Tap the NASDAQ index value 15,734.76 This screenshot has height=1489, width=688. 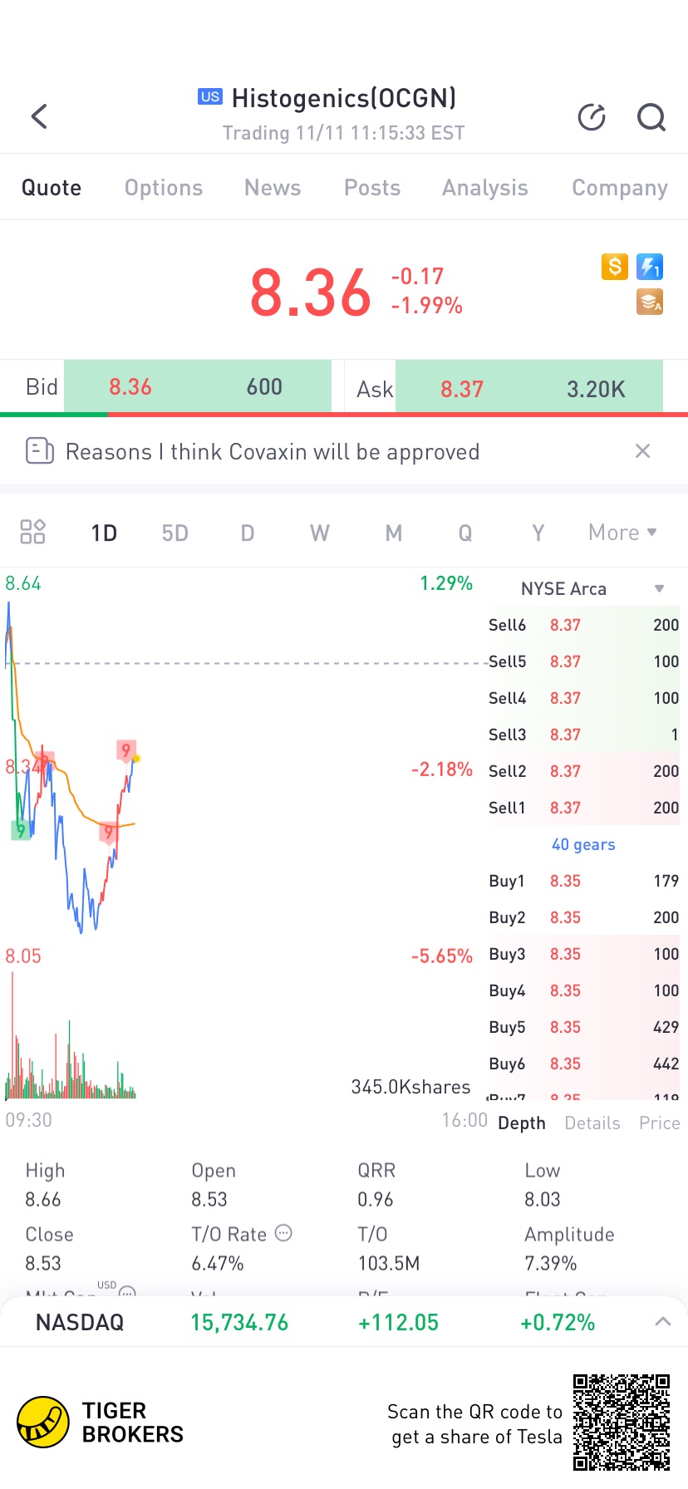pyautogui.click(x=239, y=1323)
